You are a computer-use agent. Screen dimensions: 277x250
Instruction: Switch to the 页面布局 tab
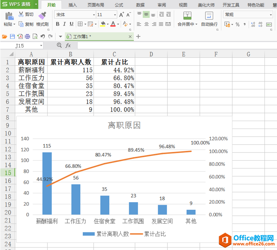[x=96, y=5]
